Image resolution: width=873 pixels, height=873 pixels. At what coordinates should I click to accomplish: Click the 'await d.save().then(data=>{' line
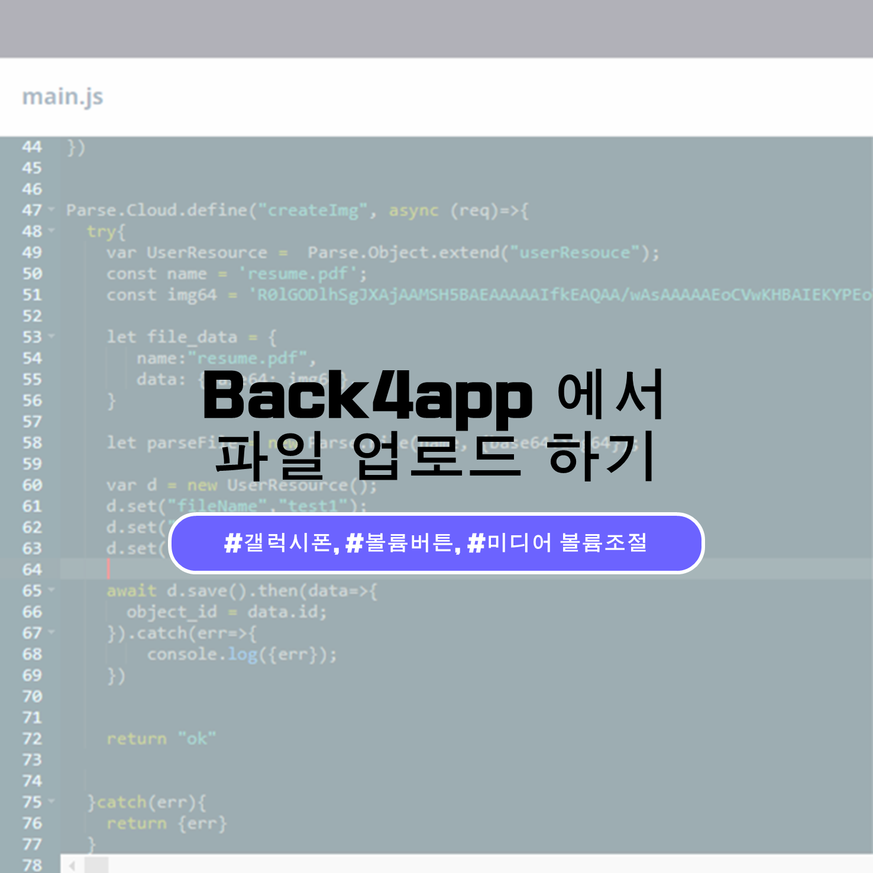point(242,590)
